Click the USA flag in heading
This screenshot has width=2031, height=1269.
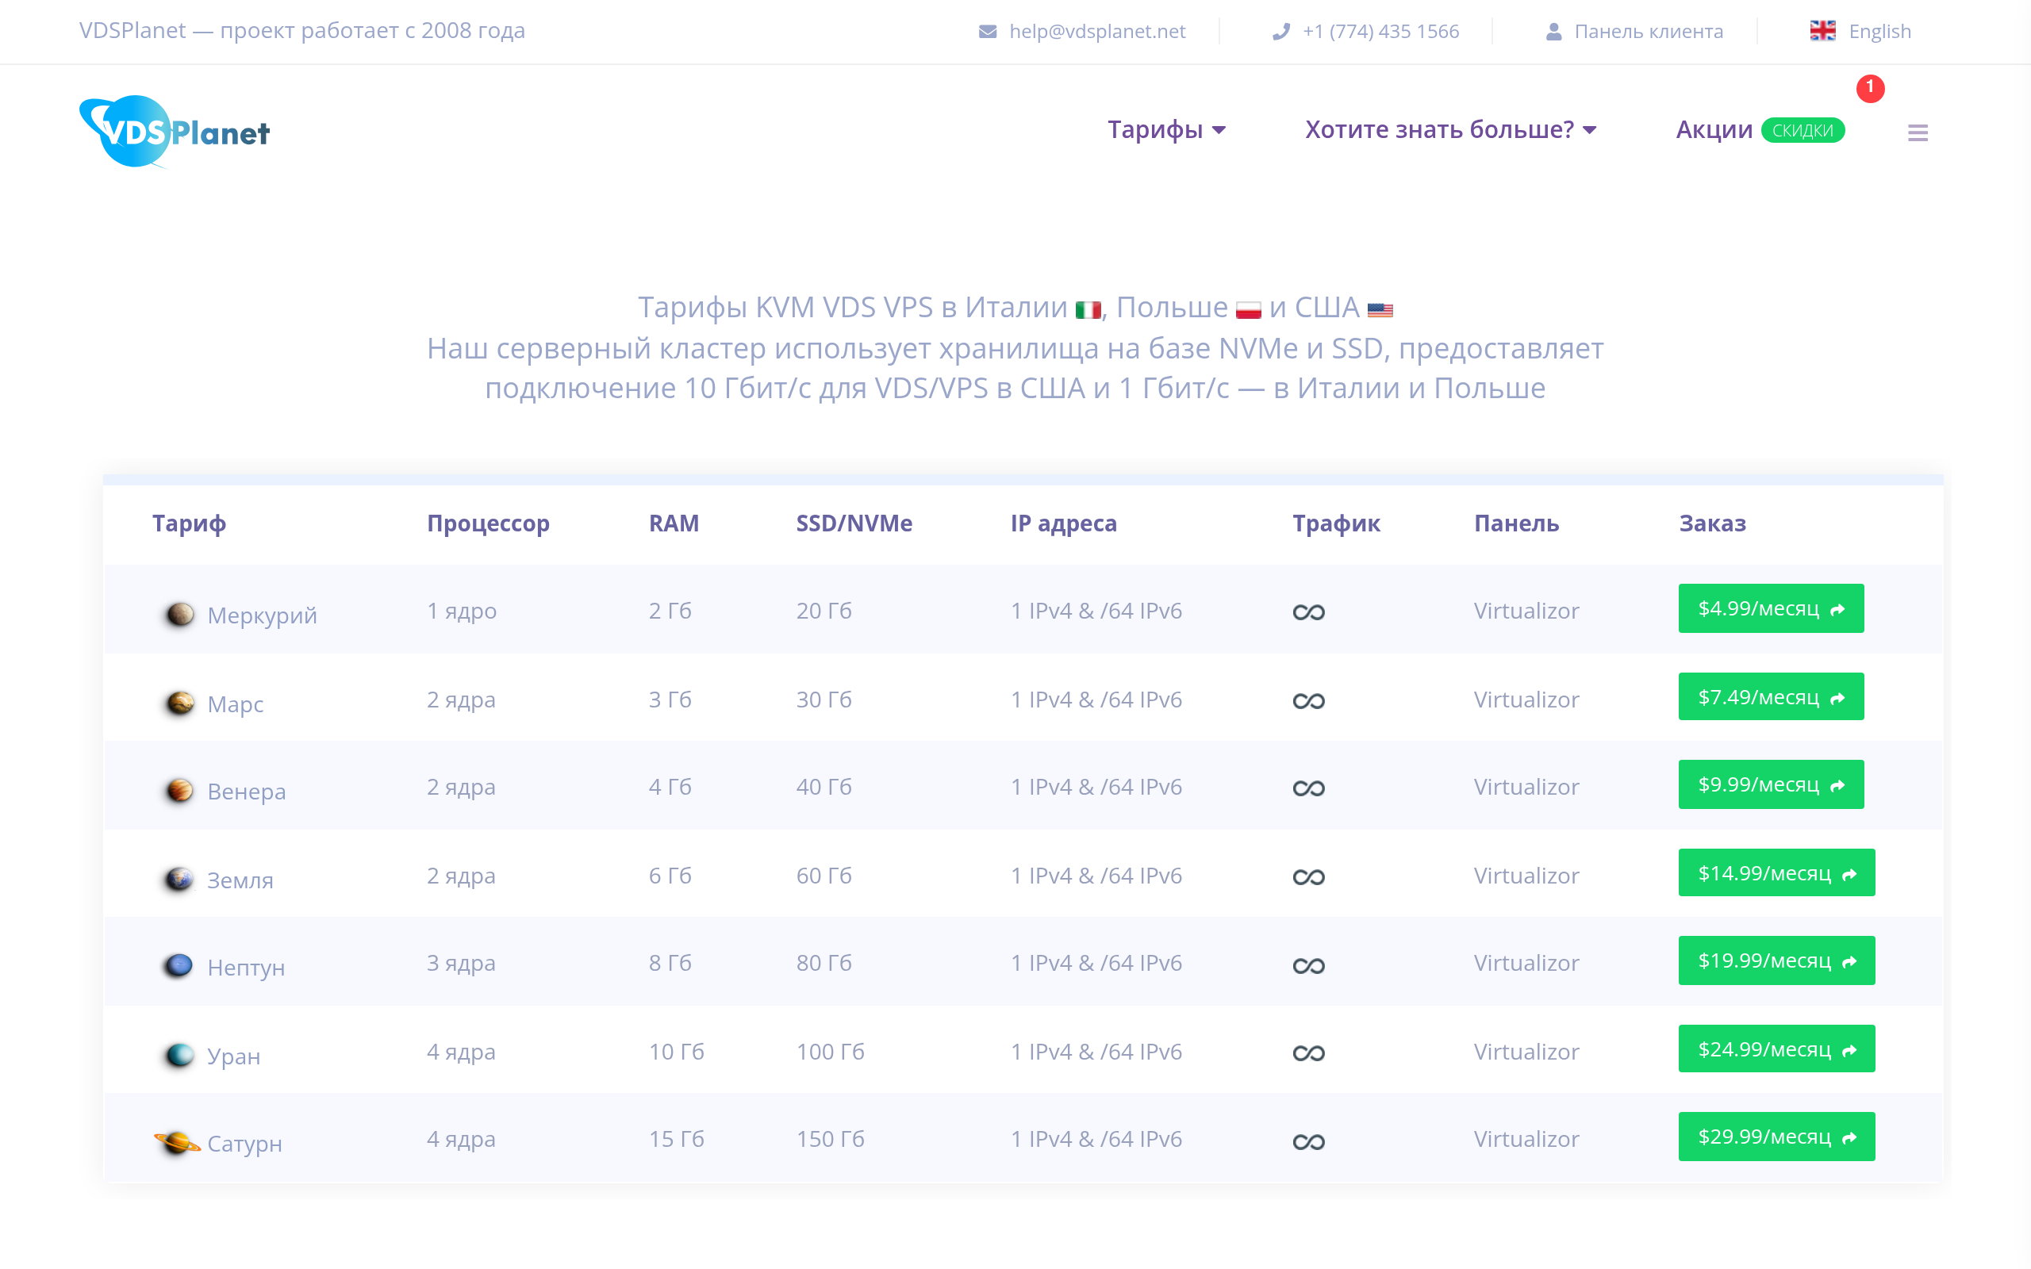pyautogui.click(x=1380, y=309)
